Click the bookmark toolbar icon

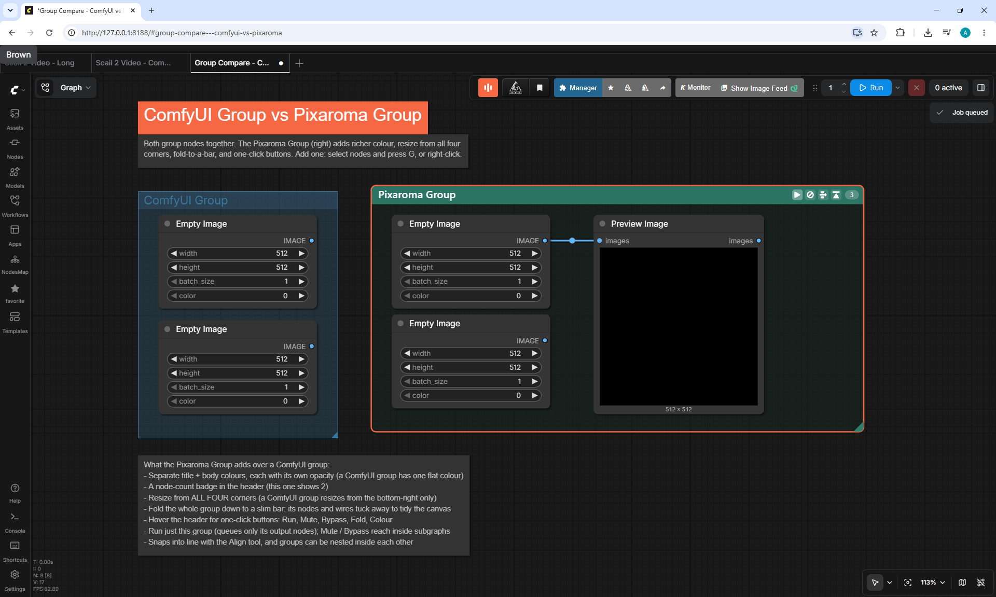point(539,88)
